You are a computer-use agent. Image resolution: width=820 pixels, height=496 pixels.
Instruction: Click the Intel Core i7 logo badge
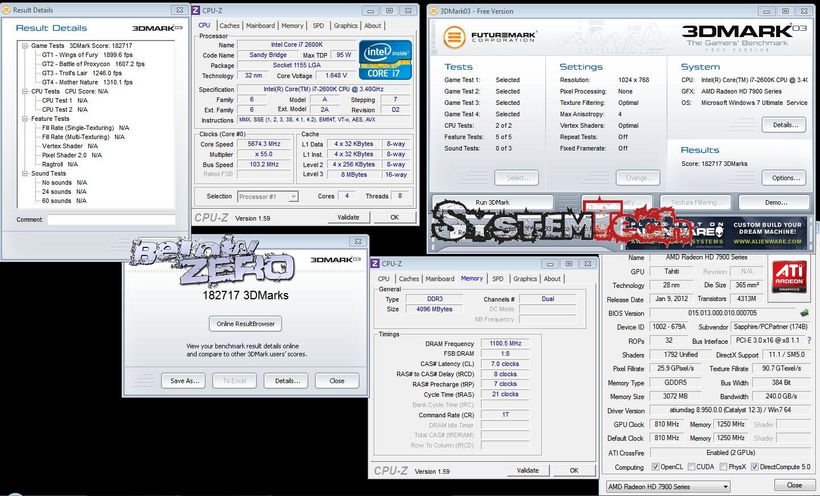point(385,60)
